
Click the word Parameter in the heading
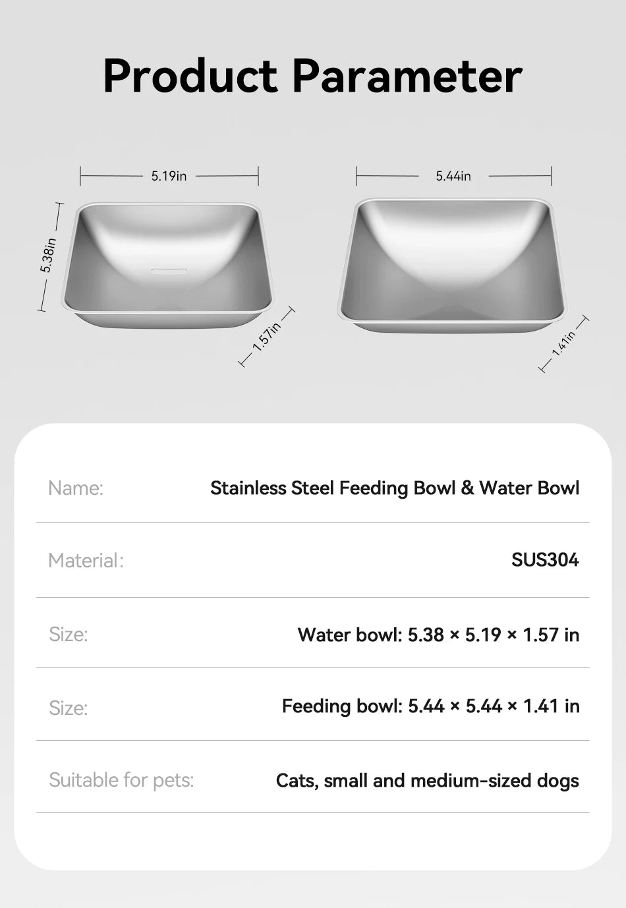pos(407,76)
